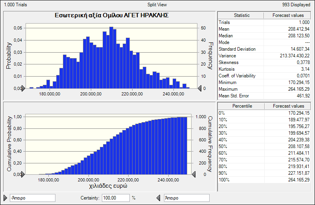Image resolution: width=315 pixels, height=205 pixels.
Task: Select the Coeff. of Variability row label
Action: (x=237, y=76)
